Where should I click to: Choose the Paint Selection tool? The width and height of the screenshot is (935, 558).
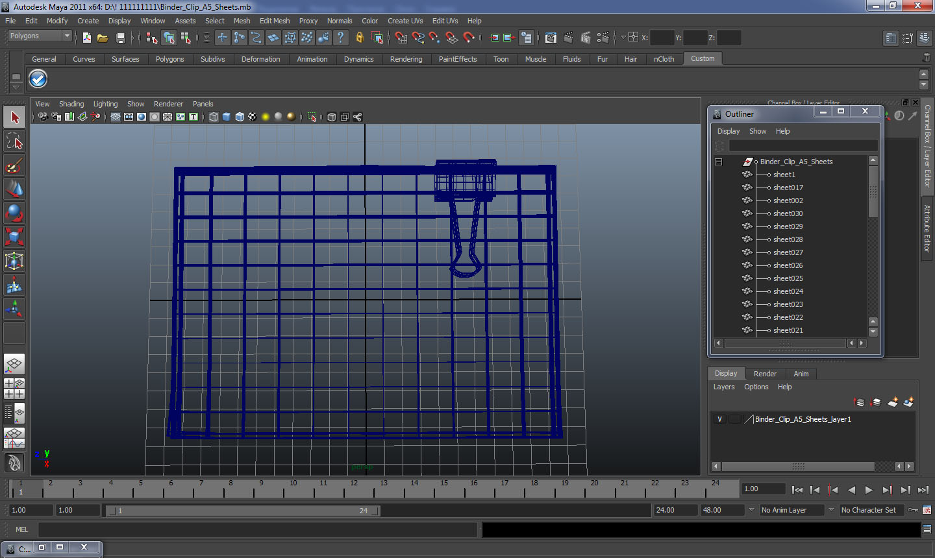pyautogui.click(x=14, y=165)
